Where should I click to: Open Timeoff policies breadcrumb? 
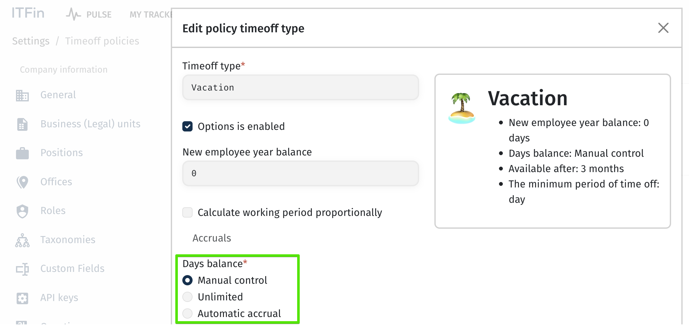click(102, 41)
